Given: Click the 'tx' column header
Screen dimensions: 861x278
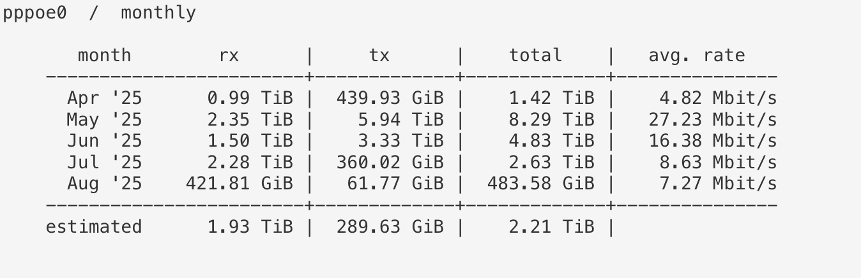Looking at the screenshot, I should [x=379, y=55].
